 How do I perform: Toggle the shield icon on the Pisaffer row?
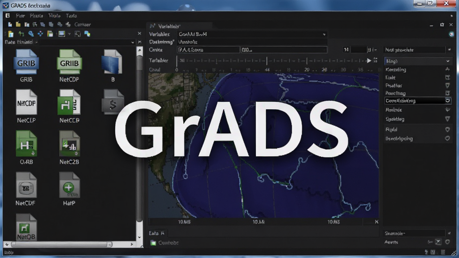pyautogui.click(x=448, y=86)
